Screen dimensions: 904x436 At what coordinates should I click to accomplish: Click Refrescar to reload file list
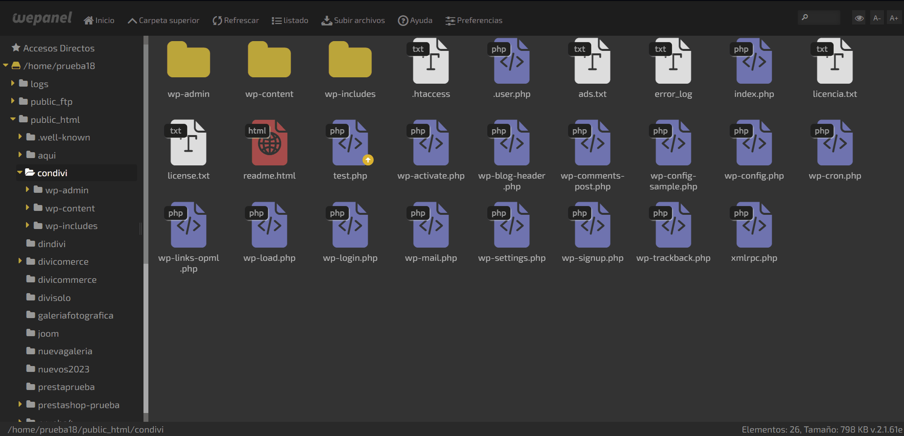236,21
